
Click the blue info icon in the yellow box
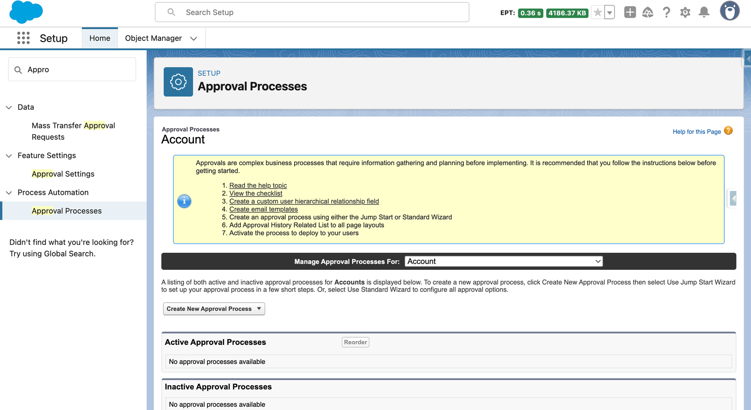[184, 201]
